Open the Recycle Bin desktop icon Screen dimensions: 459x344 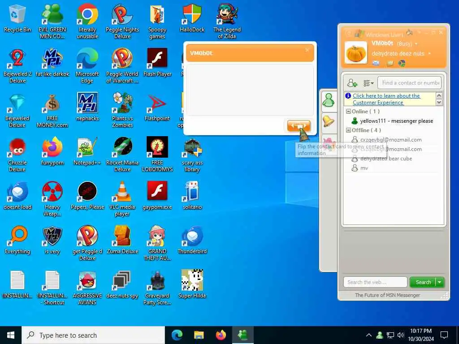pos(17,19)
